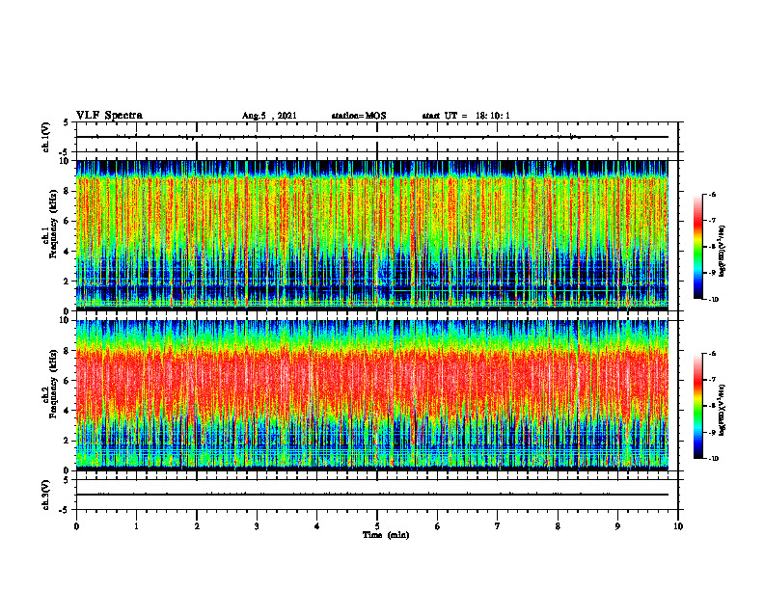Click the 'ch.1(V)' axis label
The image size is (764, 590).
[x=46, y=137]
